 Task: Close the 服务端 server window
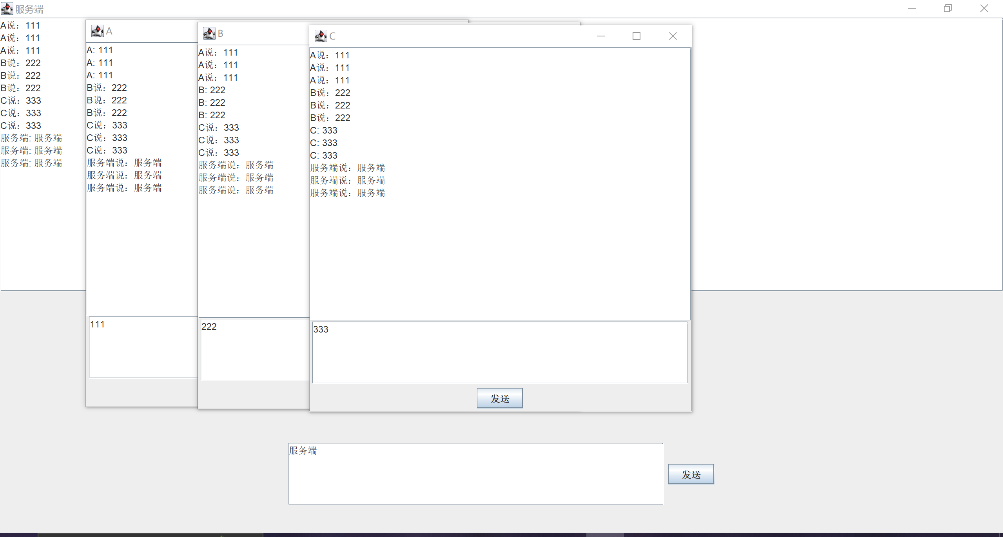[984, 8]
